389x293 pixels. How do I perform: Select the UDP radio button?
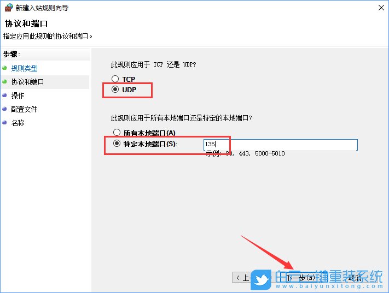tap(115, 89)
